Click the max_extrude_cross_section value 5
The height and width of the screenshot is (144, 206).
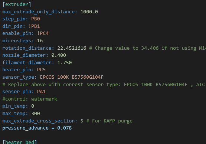point(82,121)
